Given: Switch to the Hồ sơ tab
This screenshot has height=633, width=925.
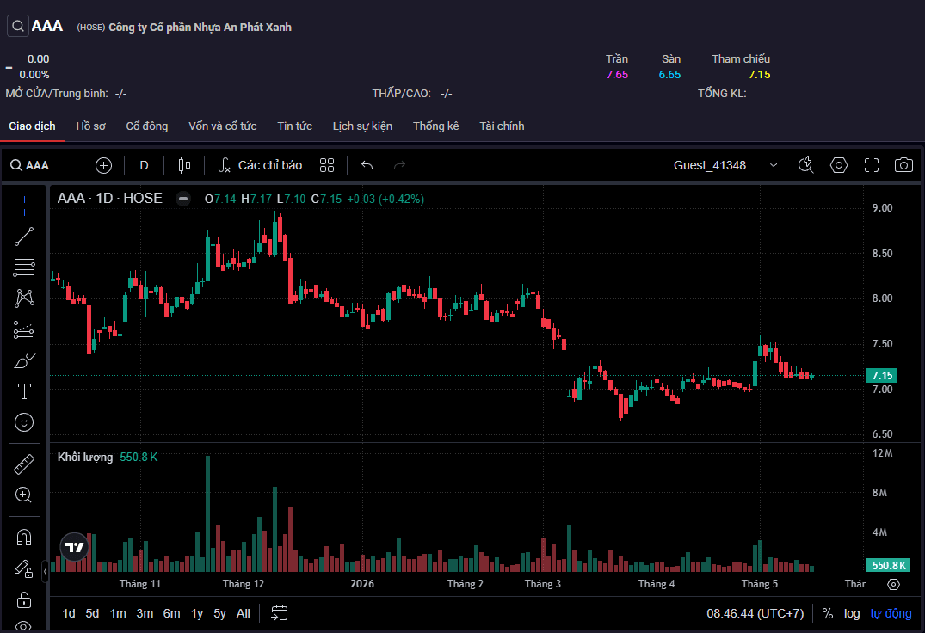Looking at the screenshot, I should pyautogui.click(x=91, y=126).
